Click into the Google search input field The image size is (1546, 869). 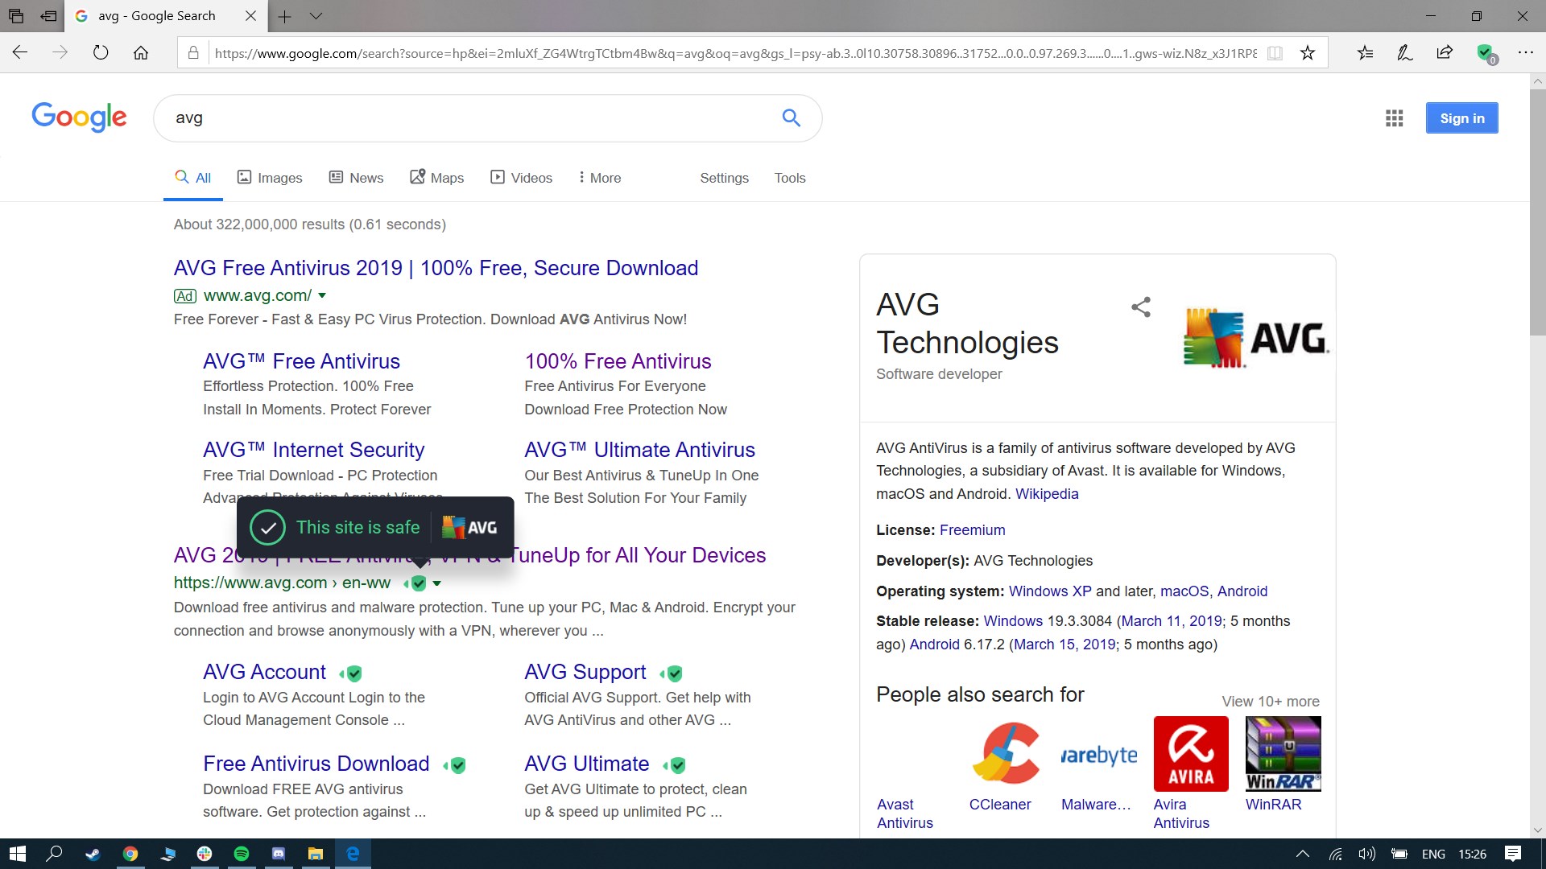[467, 118]
